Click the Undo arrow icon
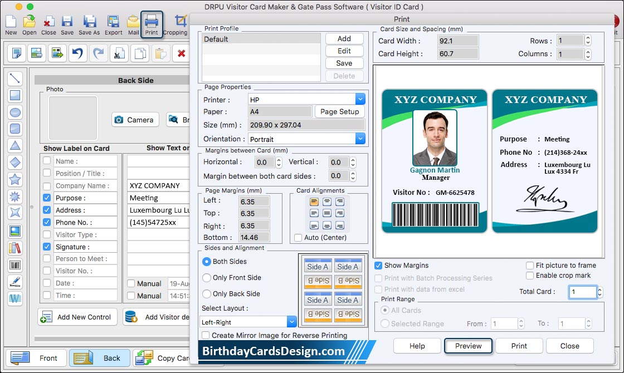Viewport: 624px width, 373px height. pos(77,53)
